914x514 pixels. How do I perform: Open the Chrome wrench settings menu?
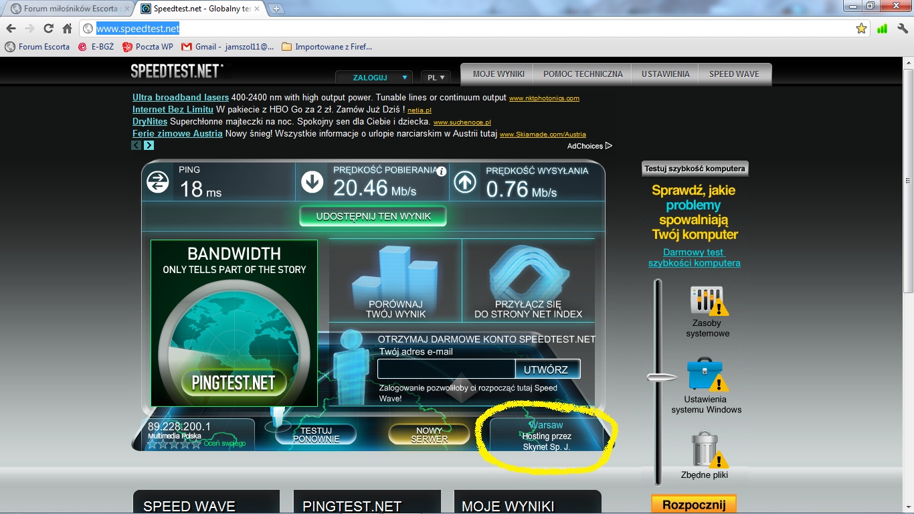pyautogui.click(x=903, y=29)
